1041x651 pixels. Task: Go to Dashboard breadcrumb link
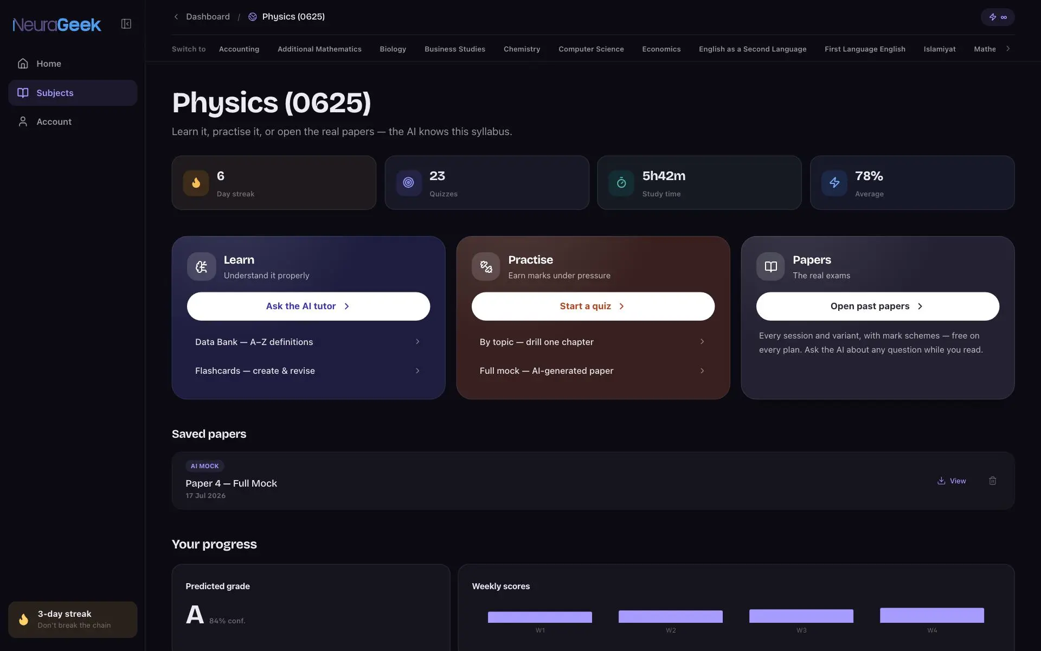pyautogui.click(x=208, y=17)
